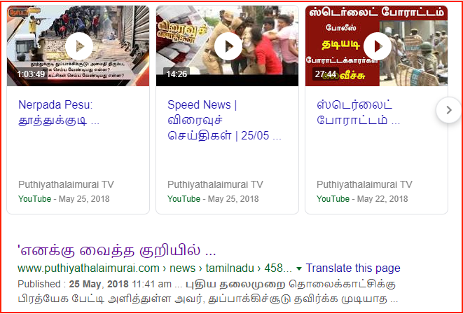This screenshot has width=463, height=314.
Task: Open the Nerpada Pesu video title link
Action: 59,113
